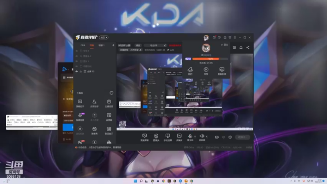Screen dimensions: 327x184
Task: Open the microphone tool with purple badge
Action: click(80, 117)
